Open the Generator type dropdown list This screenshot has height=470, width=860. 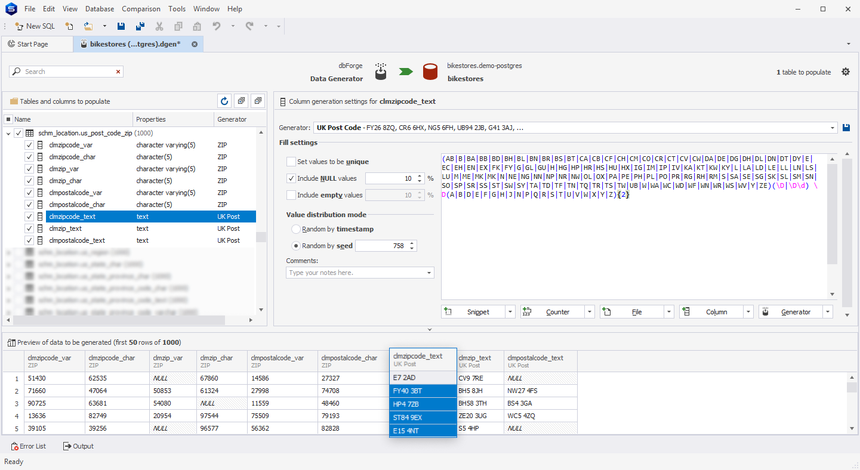833,128
